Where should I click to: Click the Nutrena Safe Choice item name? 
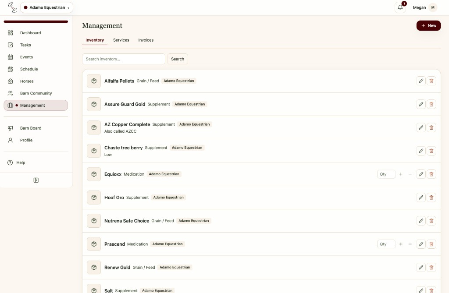click(127, 221)
